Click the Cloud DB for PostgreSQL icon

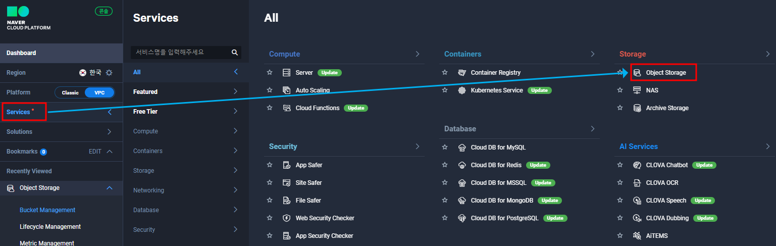(461, 218)
